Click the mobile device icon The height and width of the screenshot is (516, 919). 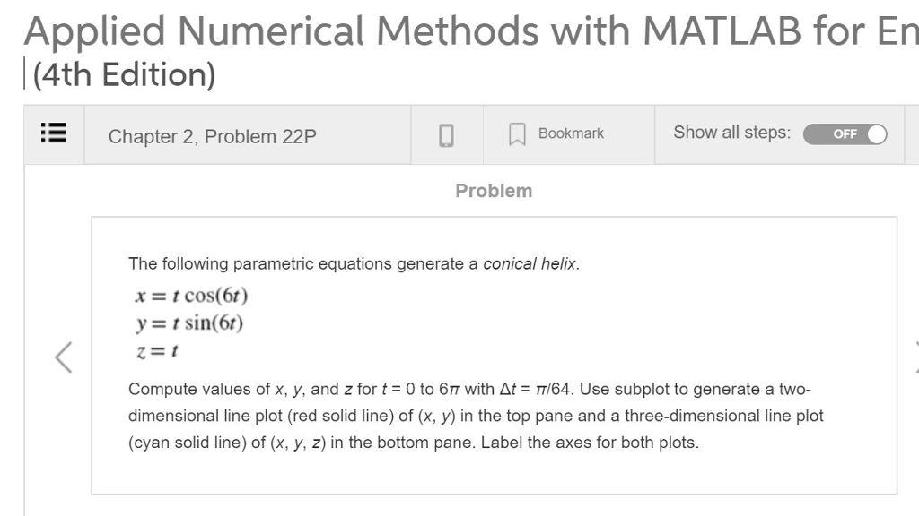(x=446, y=135)
